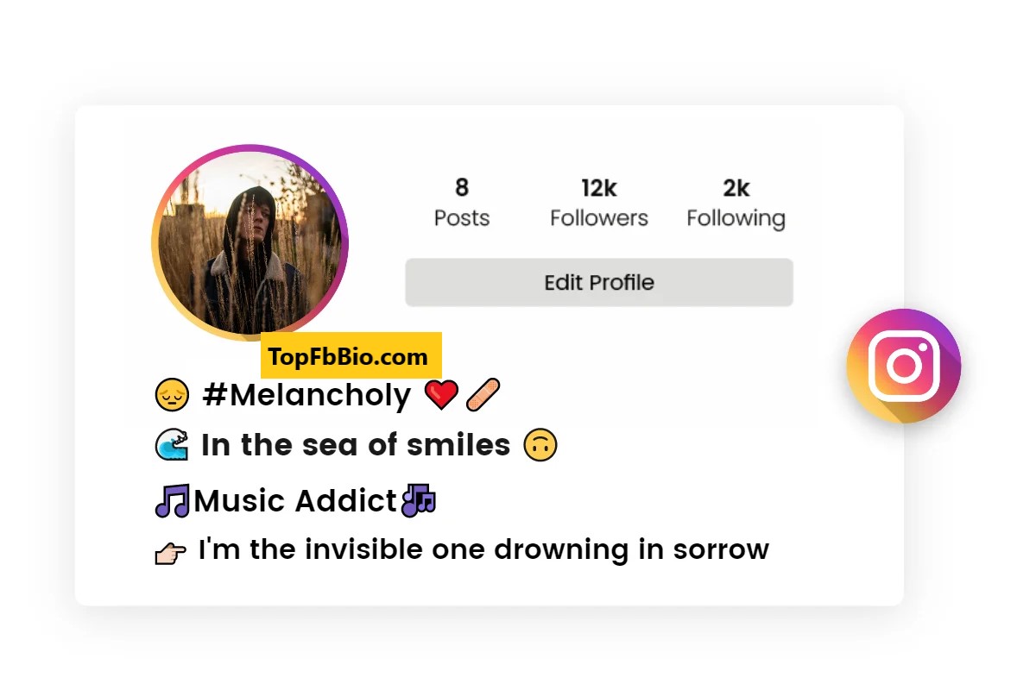Select the adhesive bandage emoji

(x=483, y=394)
